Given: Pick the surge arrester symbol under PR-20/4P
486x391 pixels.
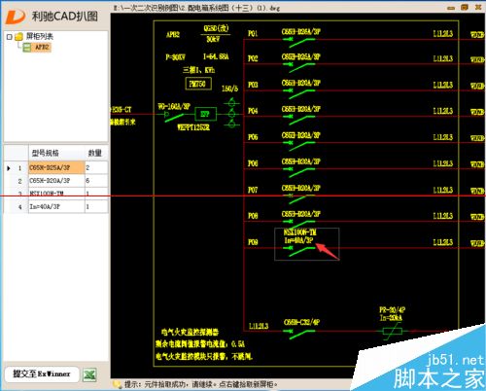Looking at the screenshot, I should click(393, 331).
